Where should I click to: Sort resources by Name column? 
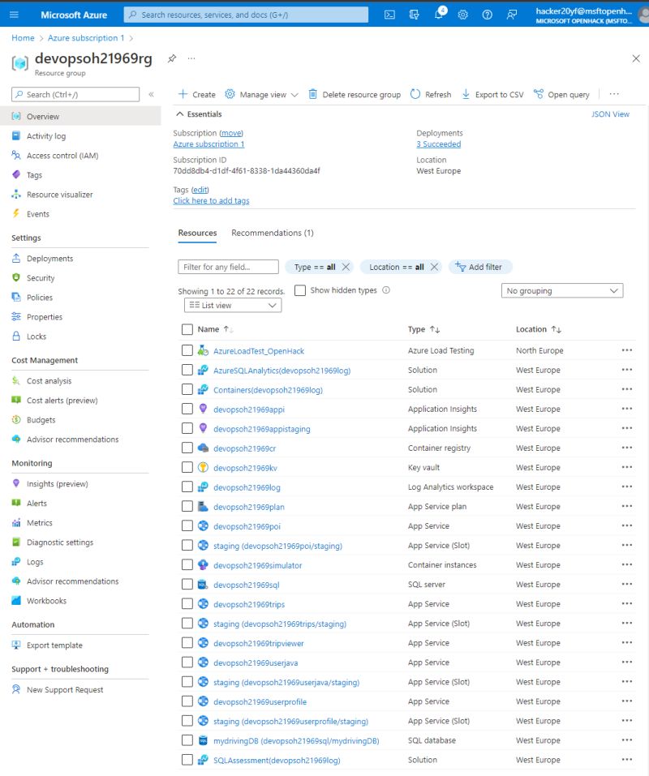214,329
